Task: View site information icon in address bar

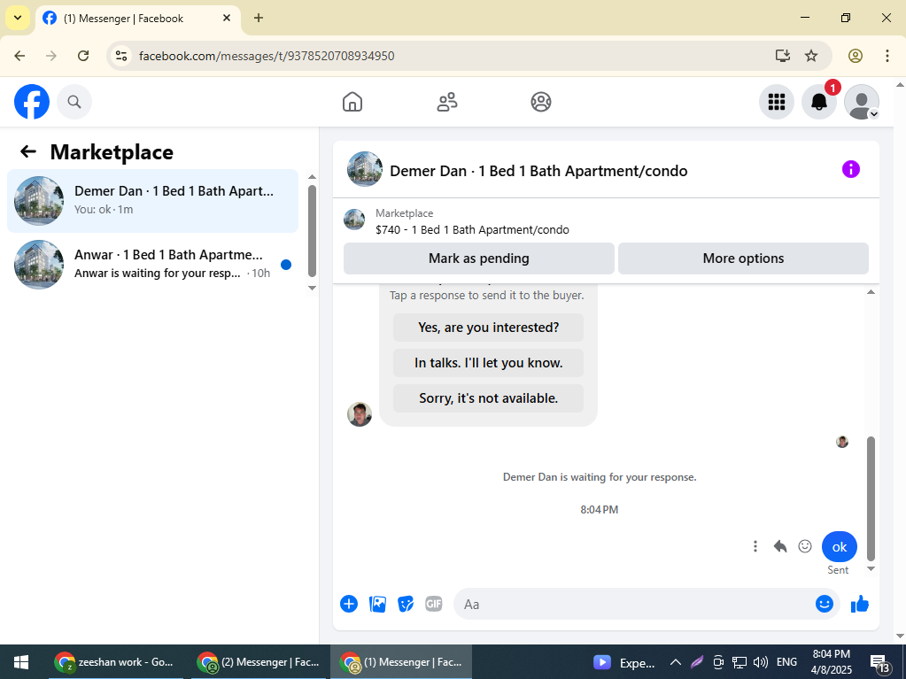Action: coord(121,56)
